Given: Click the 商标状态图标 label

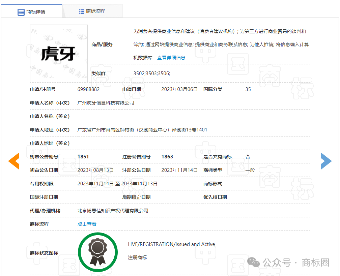Looking at the screenshot, I should tap(44, 253).
